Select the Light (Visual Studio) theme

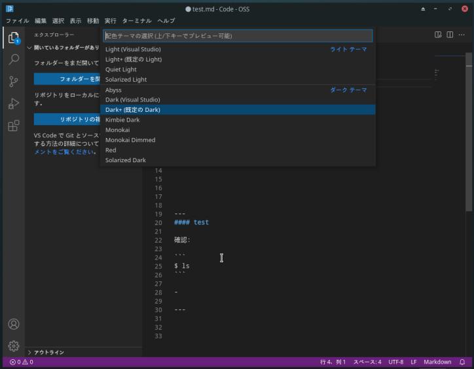point(238,49)
